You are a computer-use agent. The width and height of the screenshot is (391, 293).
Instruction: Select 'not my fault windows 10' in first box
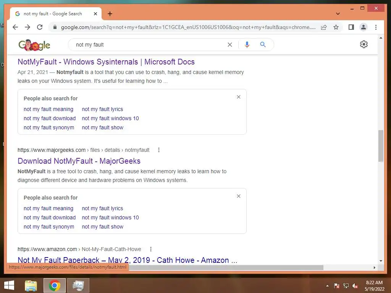[110, 118]
